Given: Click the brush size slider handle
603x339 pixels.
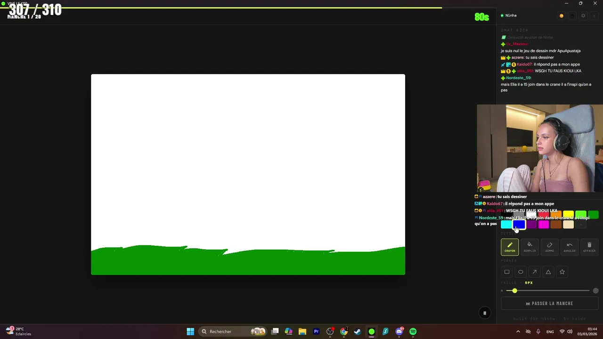Looking at the screenshot, I should point(514,291).
